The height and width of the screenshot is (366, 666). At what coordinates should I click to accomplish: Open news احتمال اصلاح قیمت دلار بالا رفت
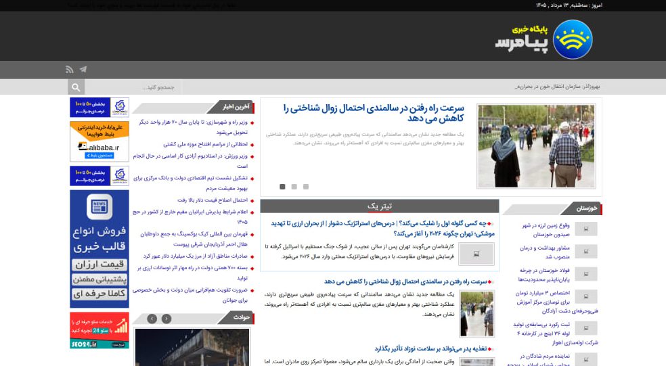(x=213, y=200)
